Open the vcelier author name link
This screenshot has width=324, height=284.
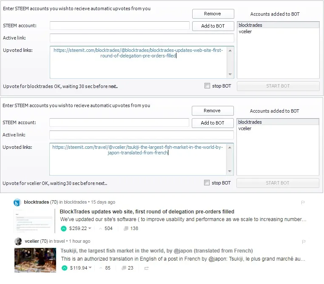pyautogui.click(x=32, y=241)
